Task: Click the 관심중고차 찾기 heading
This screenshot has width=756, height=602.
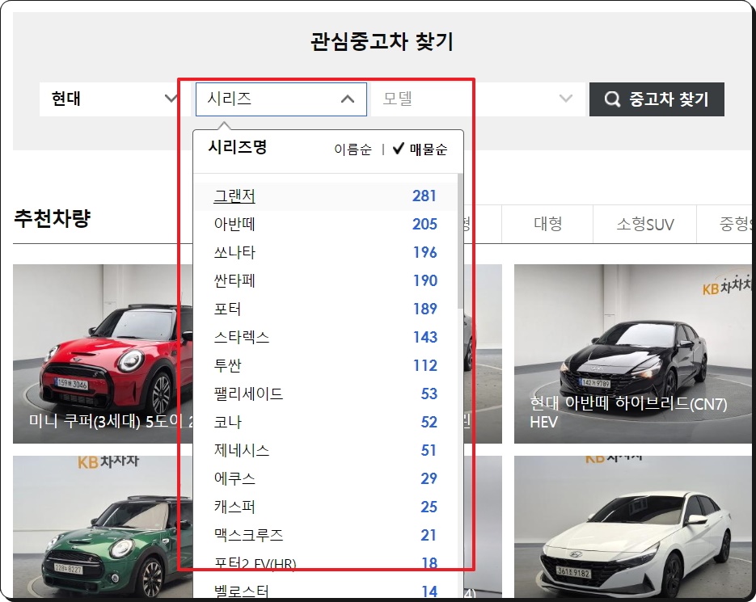Action: coord(382,41)
